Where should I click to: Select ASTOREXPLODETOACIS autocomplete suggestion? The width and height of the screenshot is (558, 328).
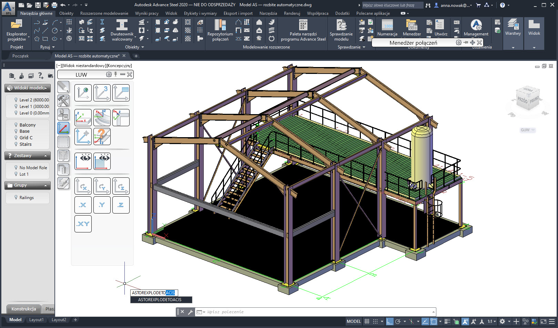click(x=160, y=300)
